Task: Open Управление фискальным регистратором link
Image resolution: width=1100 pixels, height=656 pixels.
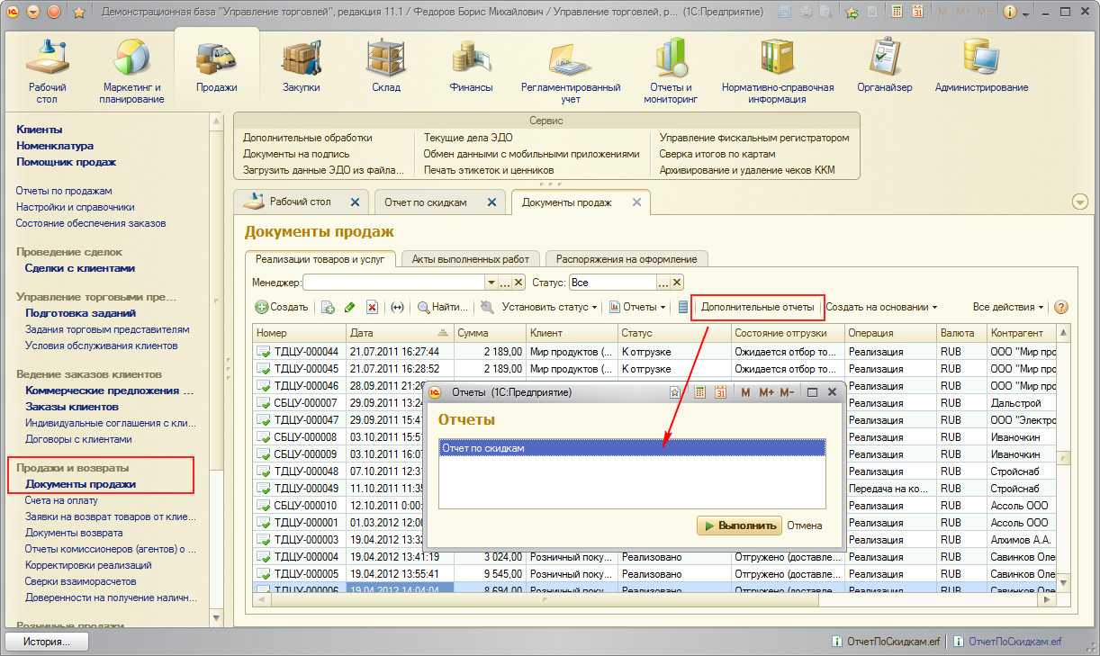Action: (754, 138)
